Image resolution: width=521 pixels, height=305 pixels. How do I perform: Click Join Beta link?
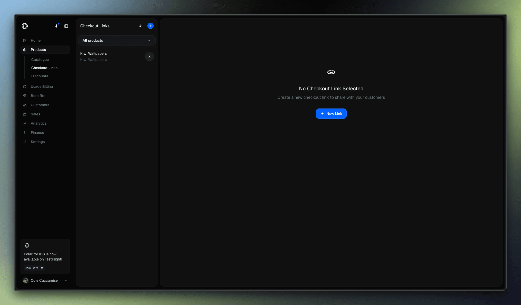[x=34, y=268]
